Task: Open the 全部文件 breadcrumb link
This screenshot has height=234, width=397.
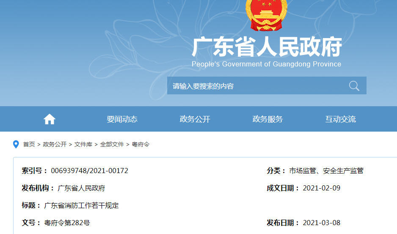Action: (112, 144)
